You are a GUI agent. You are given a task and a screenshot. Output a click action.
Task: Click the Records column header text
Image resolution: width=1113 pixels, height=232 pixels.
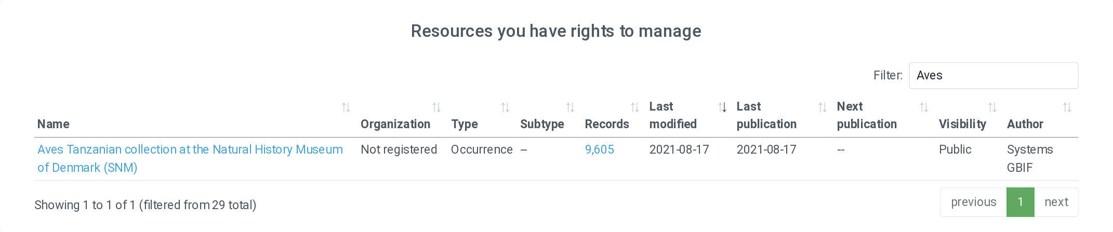coord(606,125)
